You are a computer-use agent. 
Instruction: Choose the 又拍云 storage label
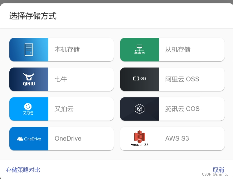[64, 109]
